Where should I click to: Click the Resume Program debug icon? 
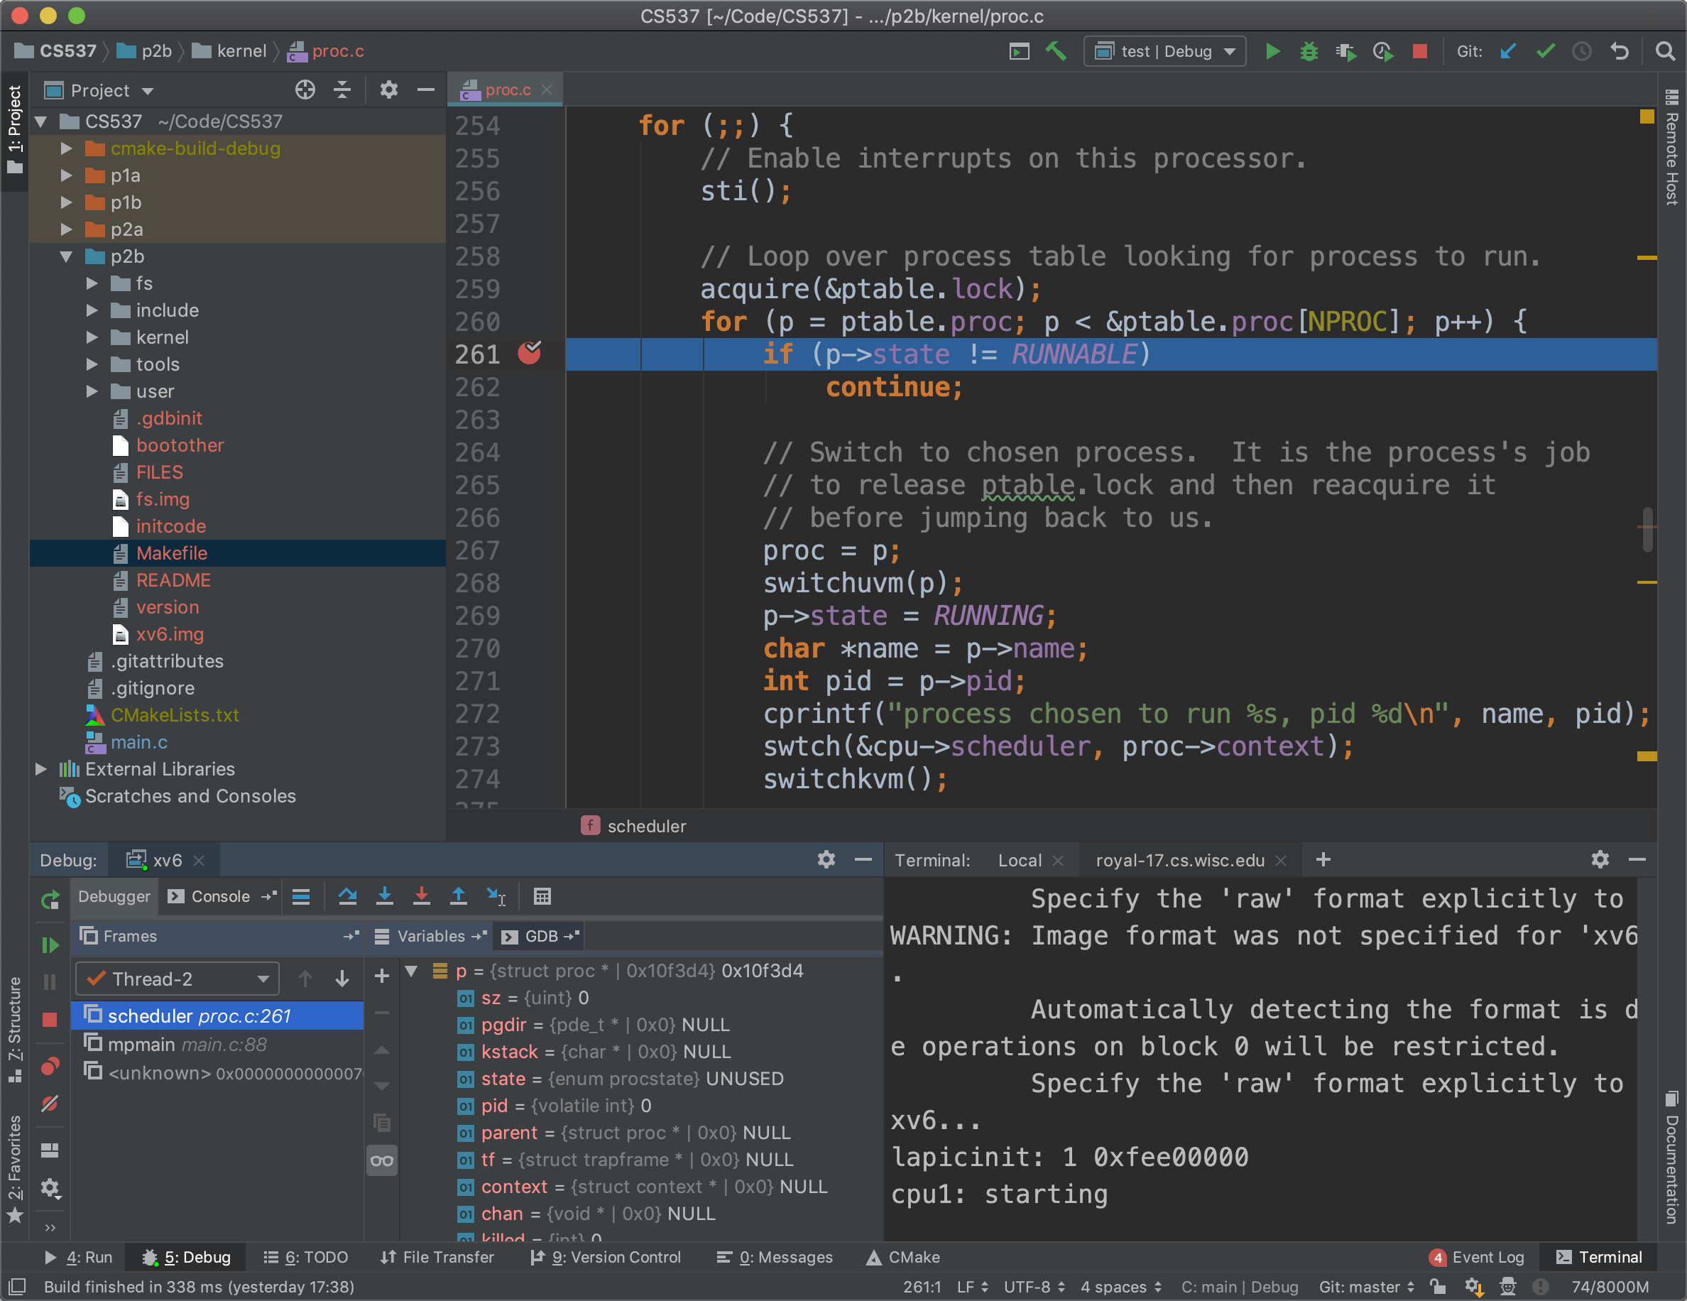[x=50, y=944]
